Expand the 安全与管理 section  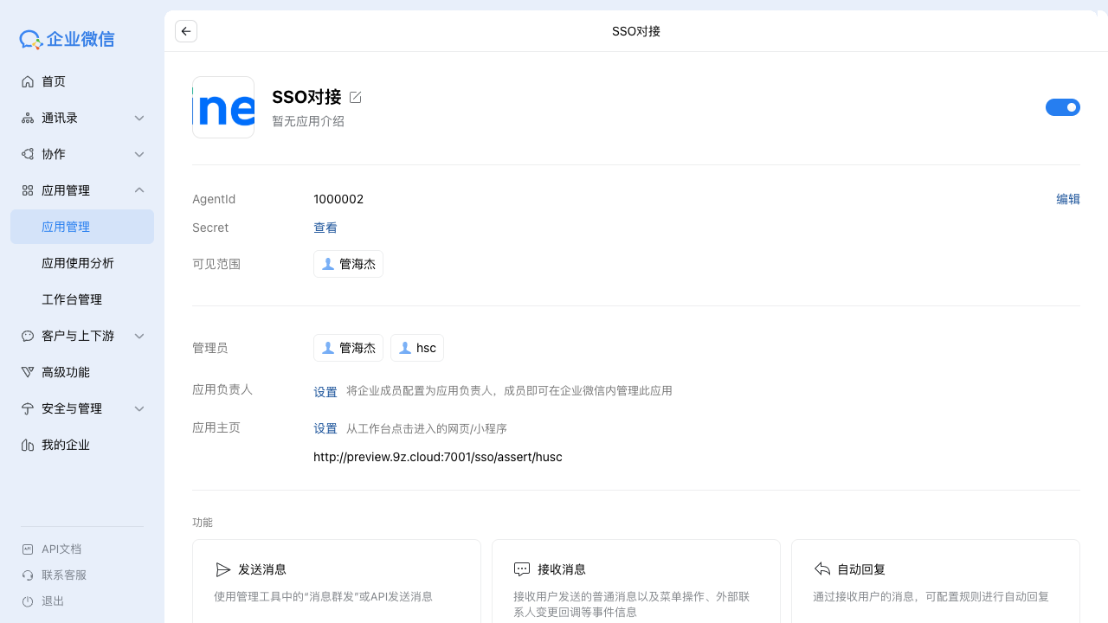coord(138,408)
